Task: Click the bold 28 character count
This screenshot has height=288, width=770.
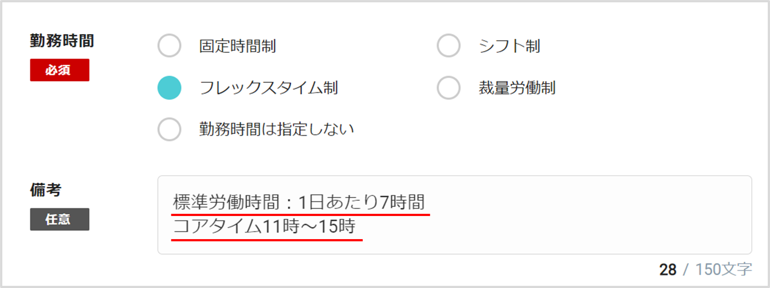Action: (668, 270)
